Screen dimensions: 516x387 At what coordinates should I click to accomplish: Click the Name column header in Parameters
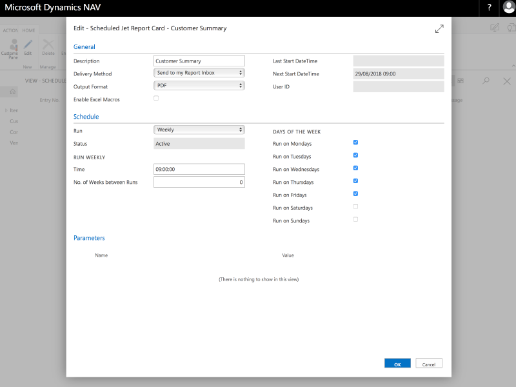pos(101,255)
